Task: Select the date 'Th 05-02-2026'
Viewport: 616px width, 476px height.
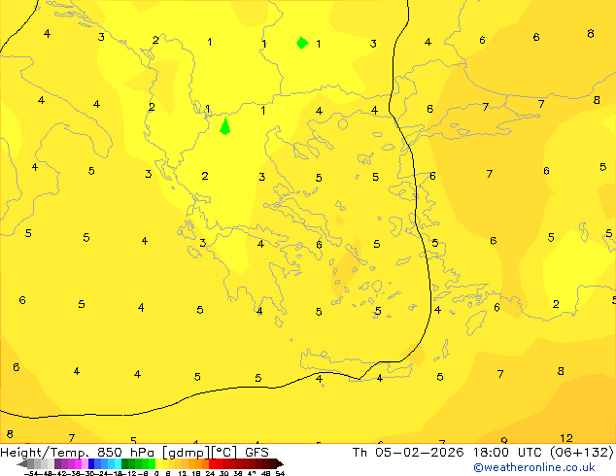Action: point(408,452)
